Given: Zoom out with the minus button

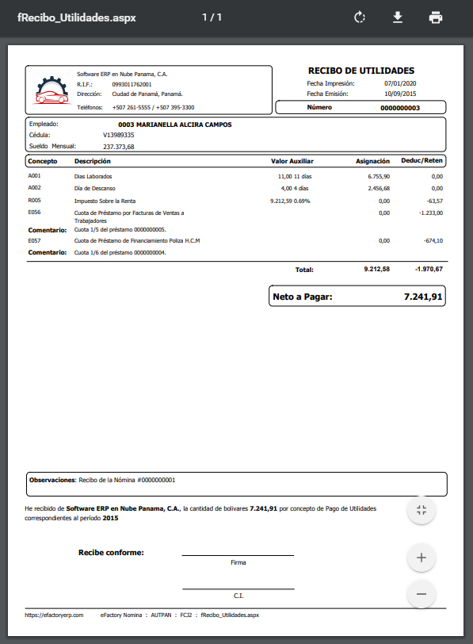Looking at the screenshot, I should [422, 594].
